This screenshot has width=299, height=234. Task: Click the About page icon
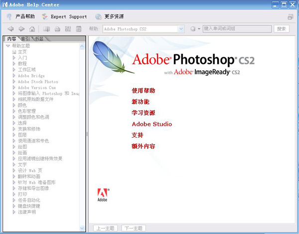(x=79, y=29)
